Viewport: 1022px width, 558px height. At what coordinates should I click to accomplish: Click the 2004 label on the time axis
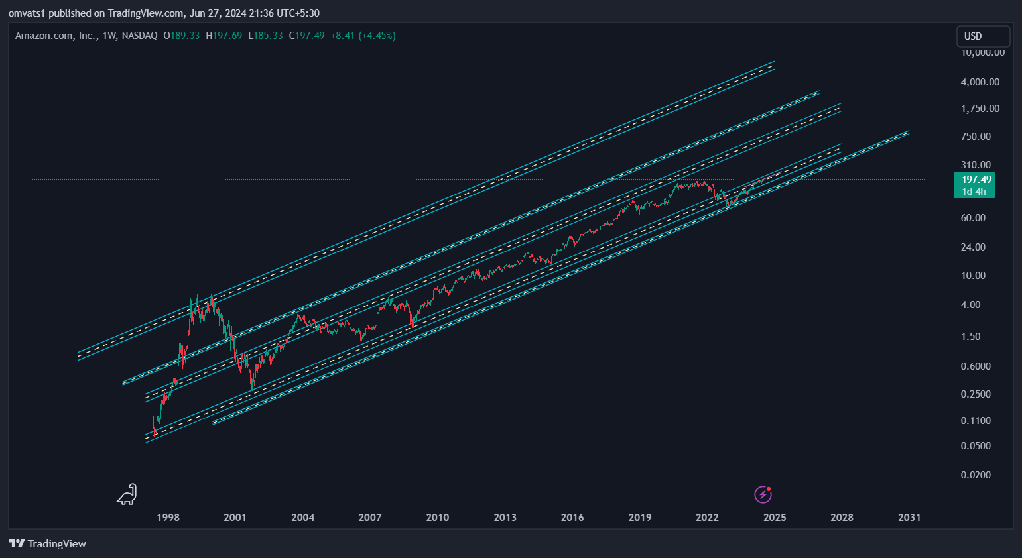[302, 518]
